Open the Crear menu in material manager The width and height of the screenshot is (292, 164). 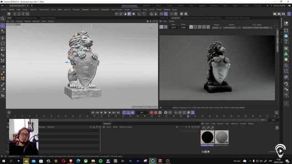207,123
